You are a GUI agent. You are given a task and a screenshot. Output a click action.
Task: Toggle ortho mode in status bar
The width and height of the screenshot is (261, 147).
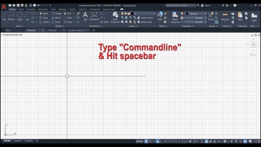point(161,141)
